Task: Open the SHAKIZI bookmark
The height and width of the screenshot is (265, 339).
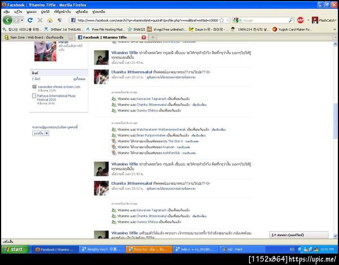Action: (137, 29)
